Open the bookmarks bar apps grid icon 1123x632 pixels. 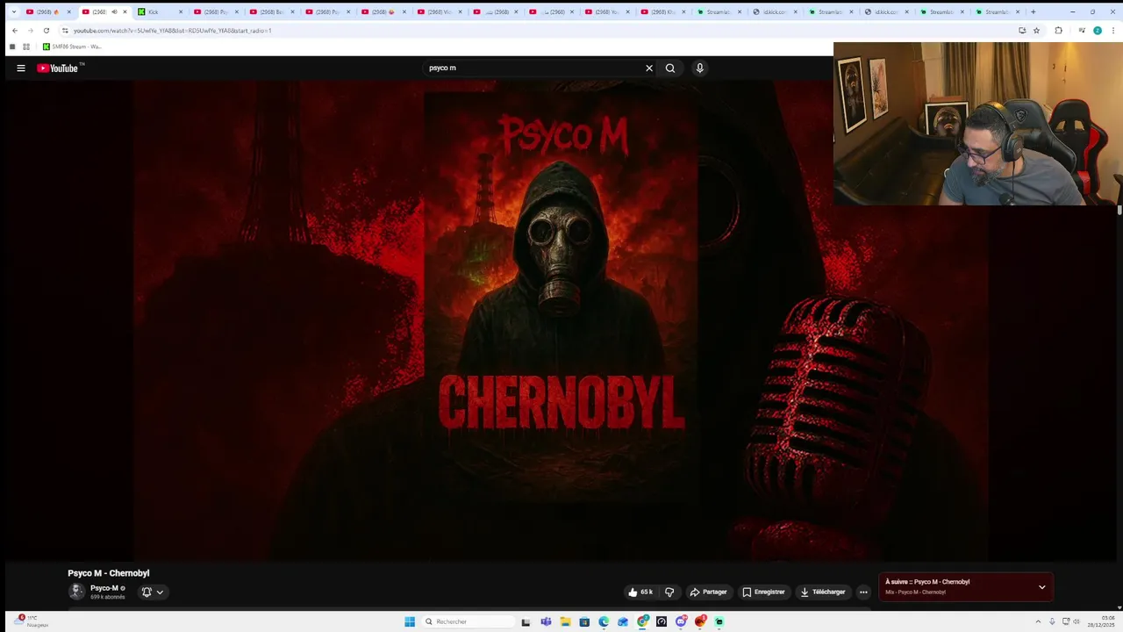[26, 47]
